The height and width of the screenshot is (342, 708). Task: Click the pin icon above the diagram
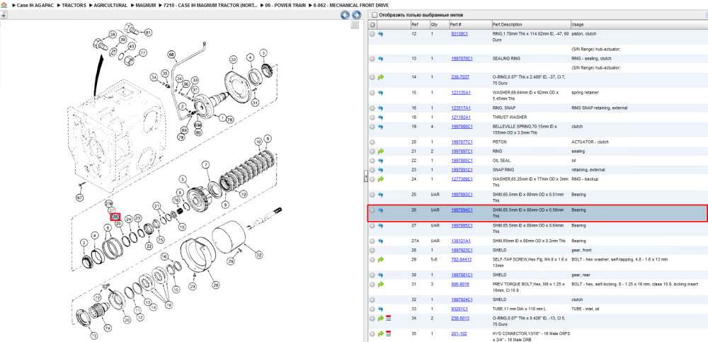(3, 15)
